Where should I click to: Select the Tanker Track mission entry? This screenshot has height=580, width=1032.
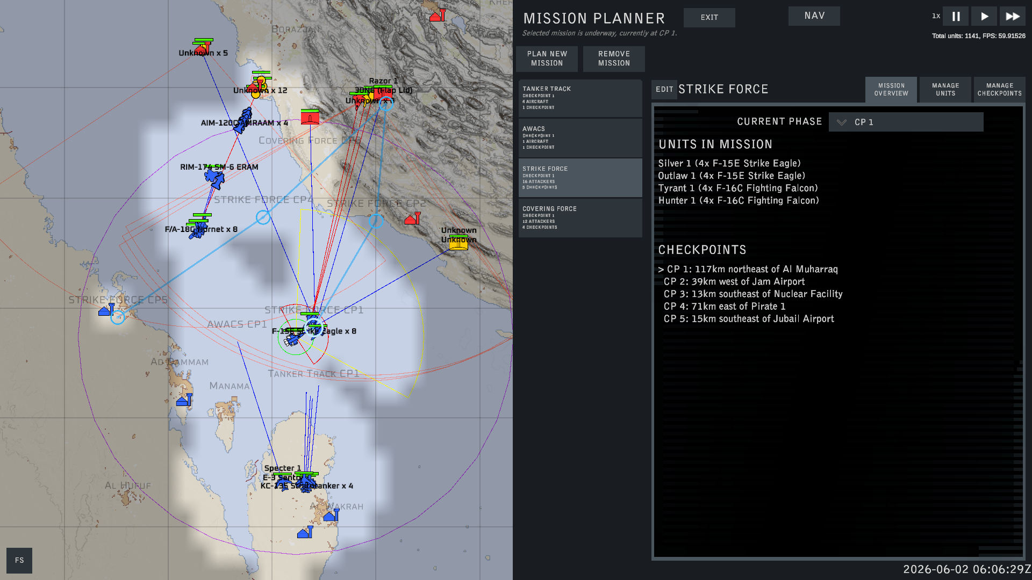point(580,98)
